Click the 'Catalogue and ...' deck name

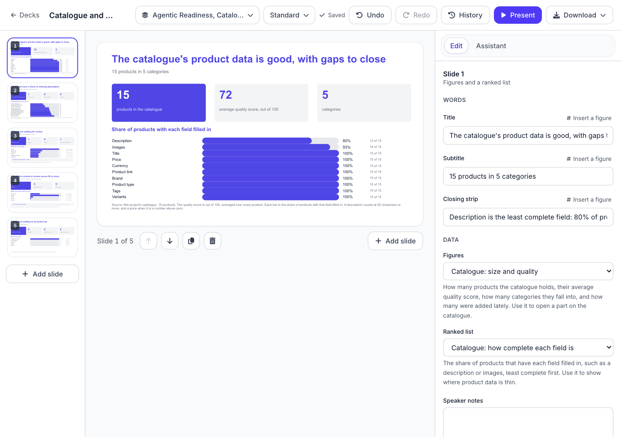81,16
